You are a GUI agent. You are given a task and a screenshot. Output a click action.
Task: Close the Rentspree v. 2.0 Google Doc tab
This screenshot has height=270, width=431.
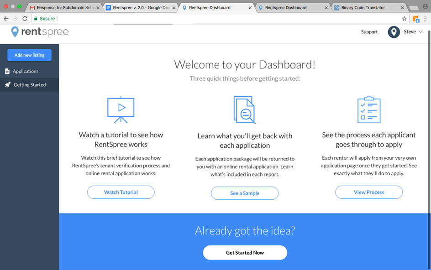(174, 8)
